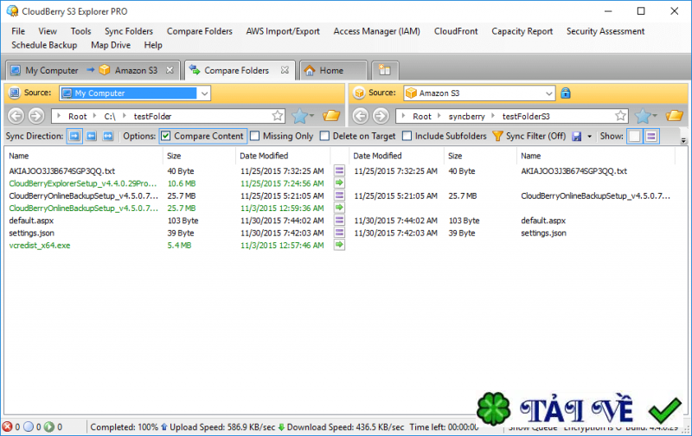Viewport: 692px width, 436px height.
Task: Open the Amazon S3 source dropdown
Action: [549, 93]
